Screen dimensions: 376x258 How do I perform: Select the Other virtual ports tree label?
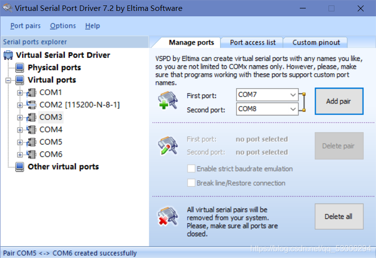(63, 166)
